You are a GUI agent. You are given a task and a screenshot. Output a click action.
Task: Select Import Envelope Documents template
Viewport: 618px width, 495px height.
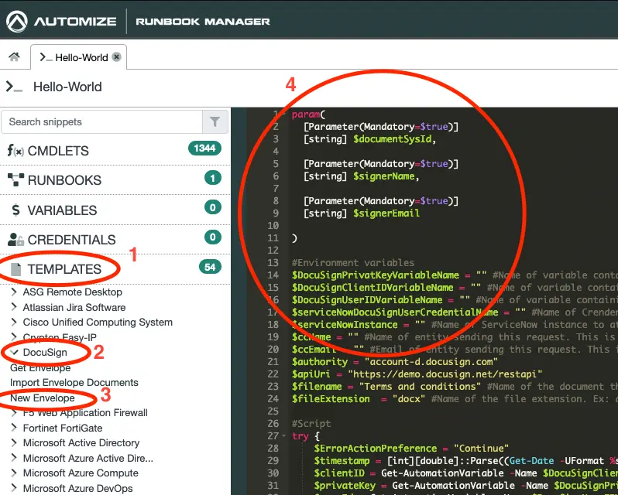(x=74, y=383)
